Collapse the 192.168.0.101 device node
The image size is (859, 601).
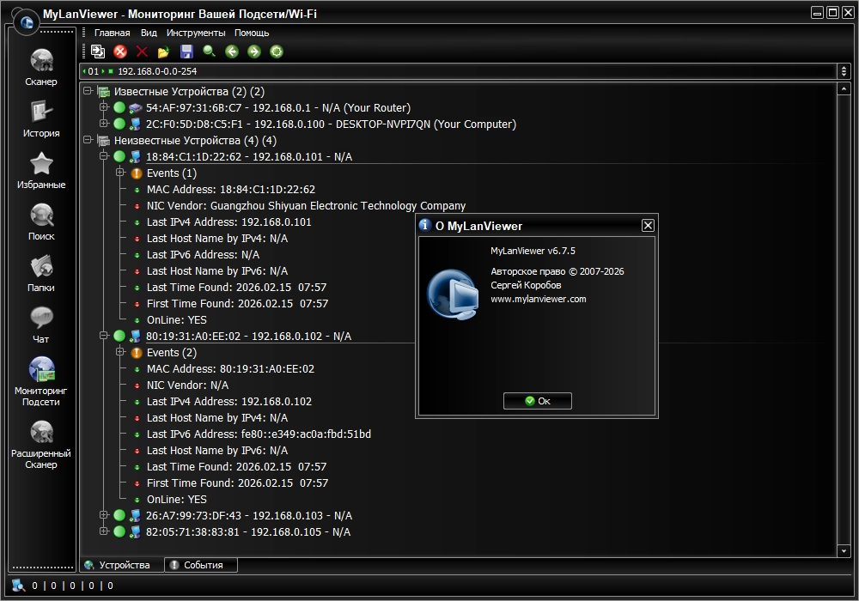(104, 156)
